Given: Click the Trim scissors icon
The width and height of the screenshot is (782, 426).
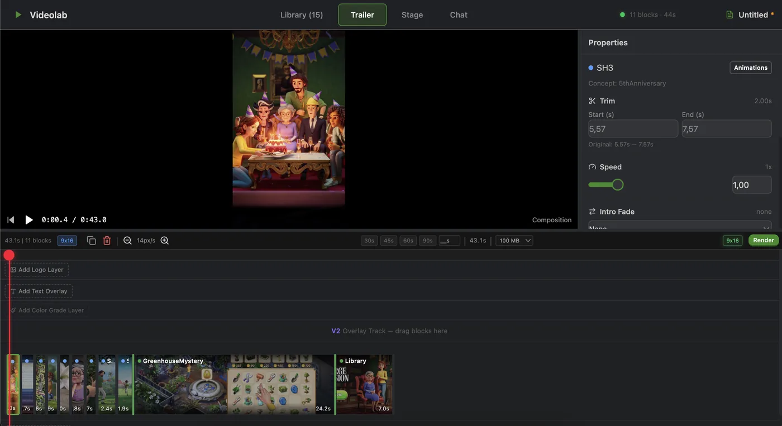Looking at the screenshot, I should (x=592, y=101).
